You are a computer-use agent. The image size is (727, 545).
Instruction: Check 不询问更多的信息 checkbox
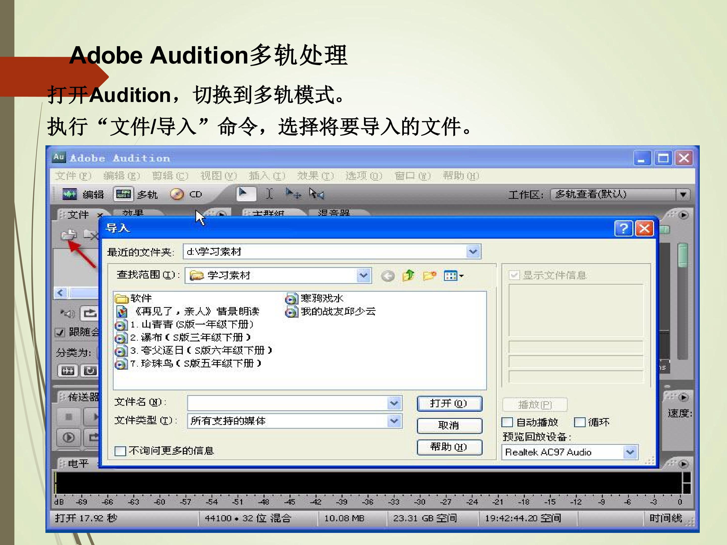click(x=120, y=451)
